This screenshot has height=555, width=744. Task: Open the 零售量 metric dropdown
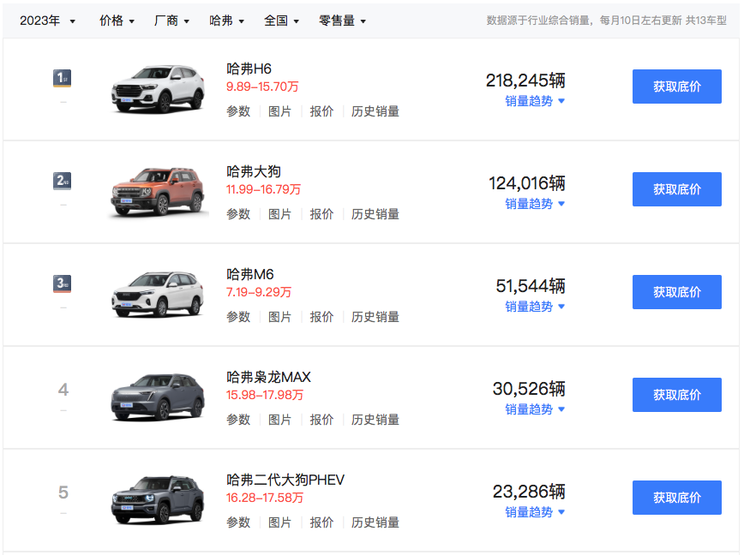[x=343, y=21]
